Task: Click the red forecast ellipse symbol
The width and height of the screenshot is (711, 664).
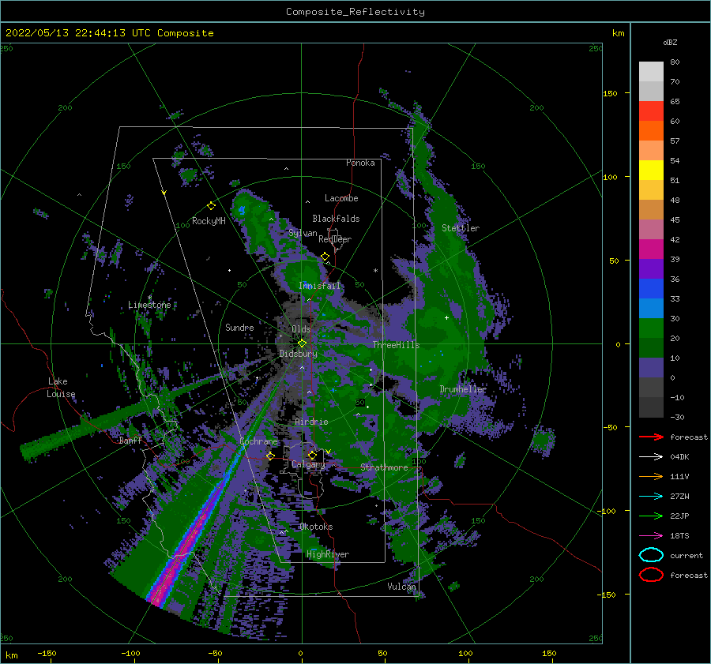Action: (x=651, y=575)
